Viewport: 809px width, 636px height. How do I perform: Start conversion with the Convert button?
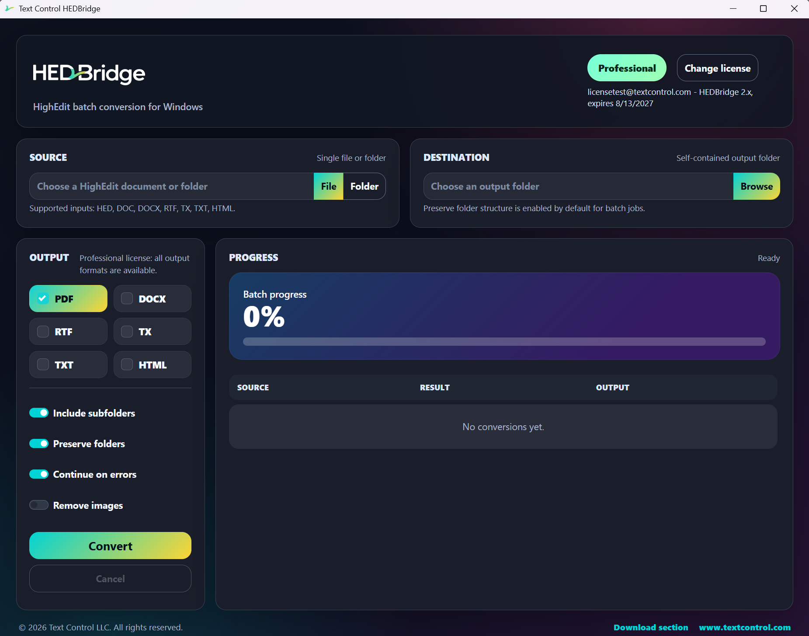110,546
